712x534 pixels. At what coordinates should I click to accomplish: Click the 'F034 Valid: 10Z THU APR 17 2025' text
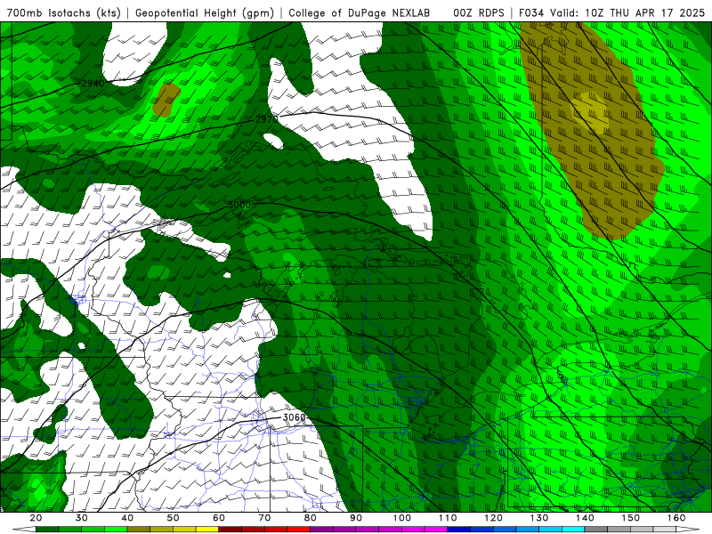(611, 12)
